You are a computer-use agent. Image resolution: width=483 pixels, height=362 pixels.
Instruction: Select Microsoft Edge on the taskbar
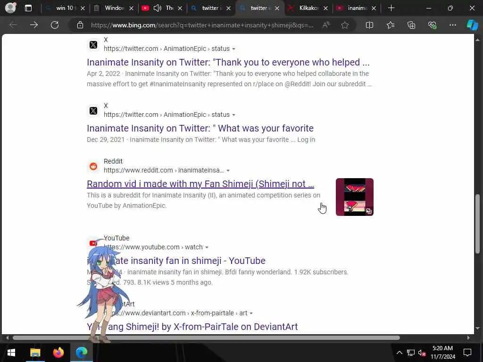click(x=81, y=353)
